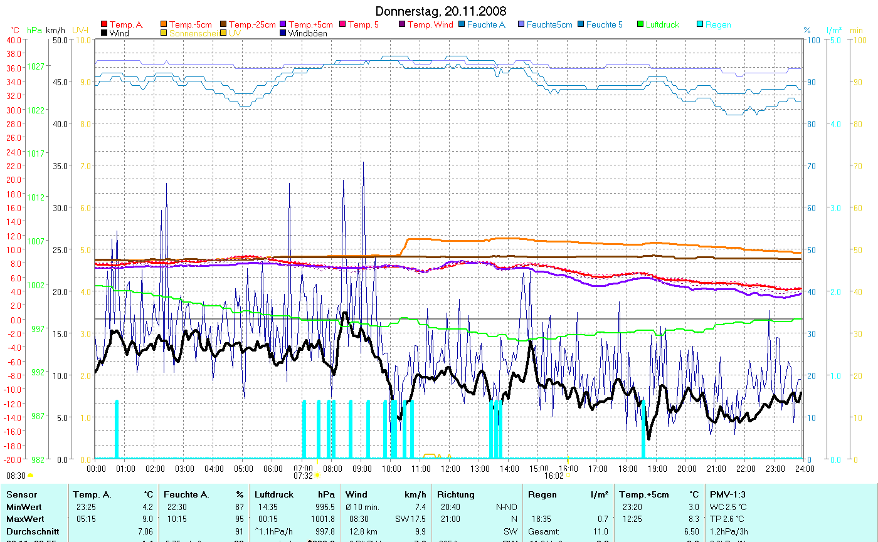Click the cyan Regen legend square
The width and height of the screenshot is (878, 542).
click(700, 25)
